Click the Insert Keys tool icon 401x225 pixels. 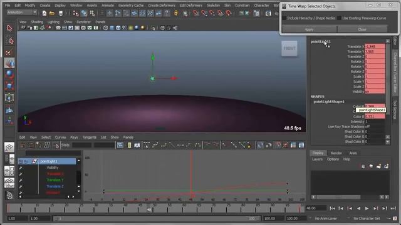point(31,146)
